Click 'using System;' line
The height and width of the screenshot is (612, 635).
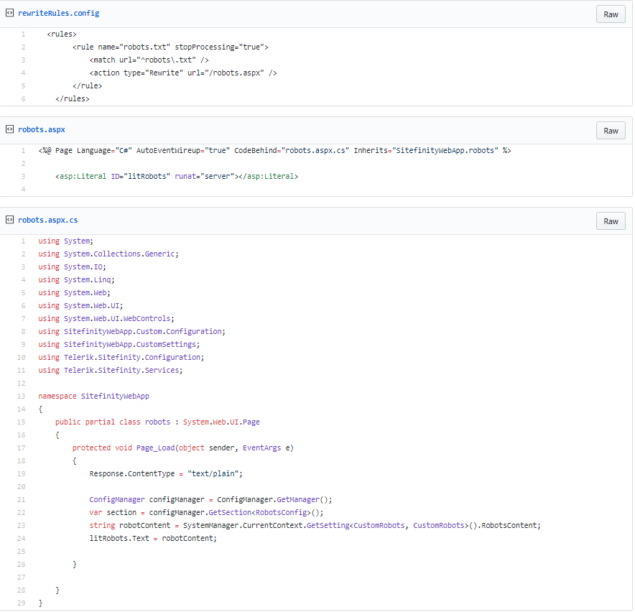(x=65, y=241)
